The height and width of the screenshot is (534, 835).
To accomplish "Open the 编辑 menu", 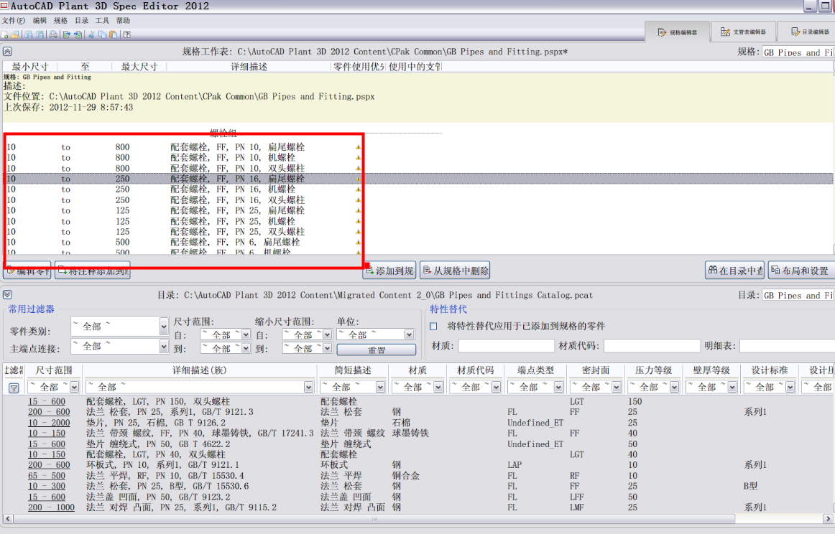I will click(40, 21).
